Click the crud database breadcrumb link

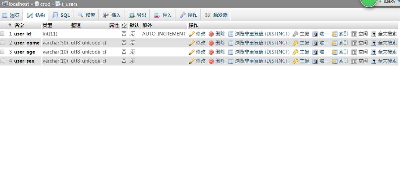click(45, 4)
